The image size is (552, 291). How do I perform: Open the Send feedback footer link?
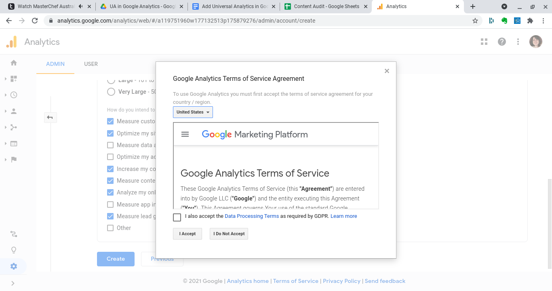tap(385, 281)
